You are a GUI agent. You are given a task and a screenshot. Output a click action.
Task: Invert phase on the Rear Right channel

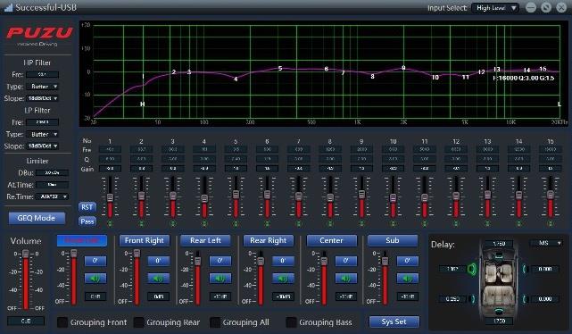[x=283, y=261]
